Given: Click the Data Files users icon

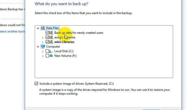Looking at the screenshot, I should coord(43,28).
